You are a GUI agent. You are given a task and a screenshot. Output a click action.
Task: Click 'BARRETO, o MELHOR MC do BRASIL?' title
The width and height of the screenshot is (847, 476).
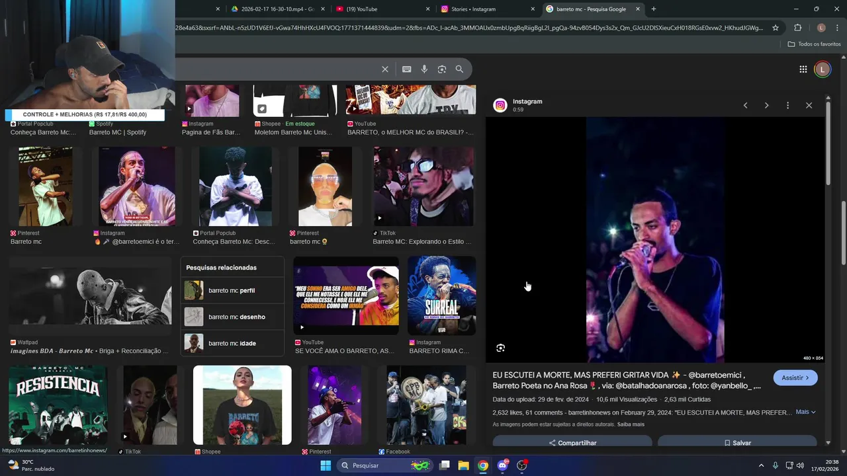click(410, 132)
